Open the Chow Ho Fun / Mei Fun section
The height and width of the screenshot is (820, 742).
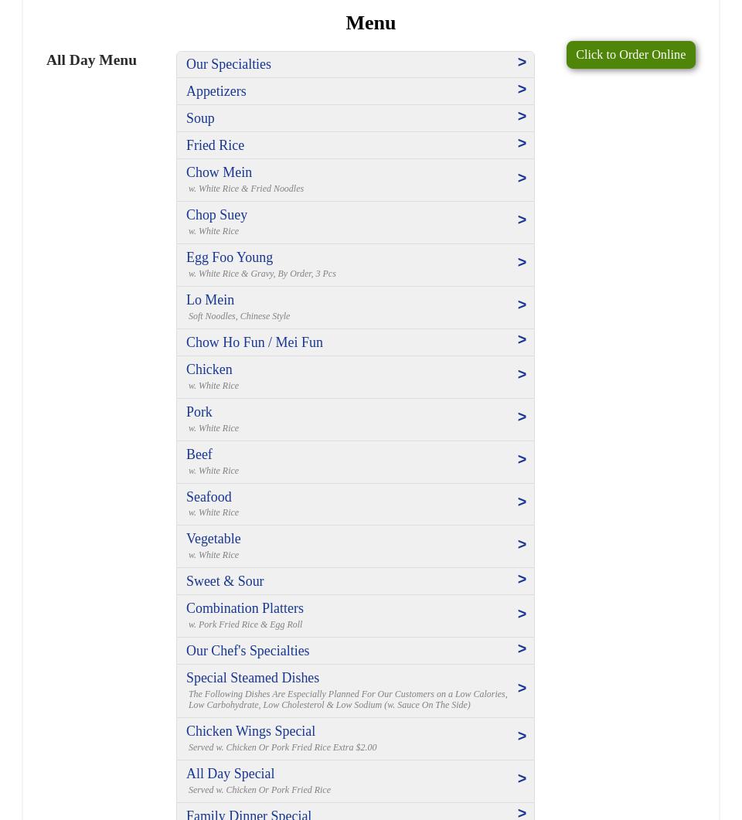click(x=522, y=339)
